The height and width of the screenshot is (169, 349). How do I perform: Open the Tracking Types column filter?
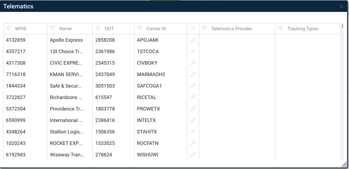(x=280, y=28)
